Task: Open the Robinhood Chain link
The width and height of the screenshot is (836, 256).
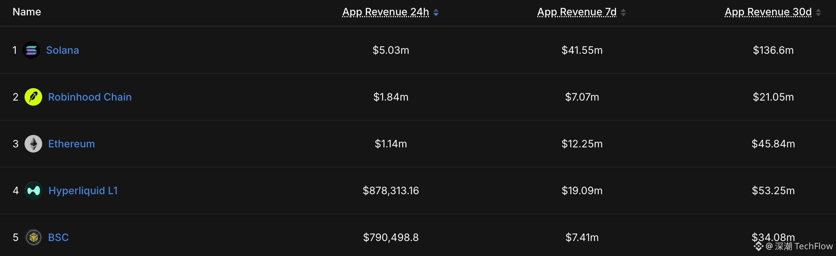Action: point(90,97)
